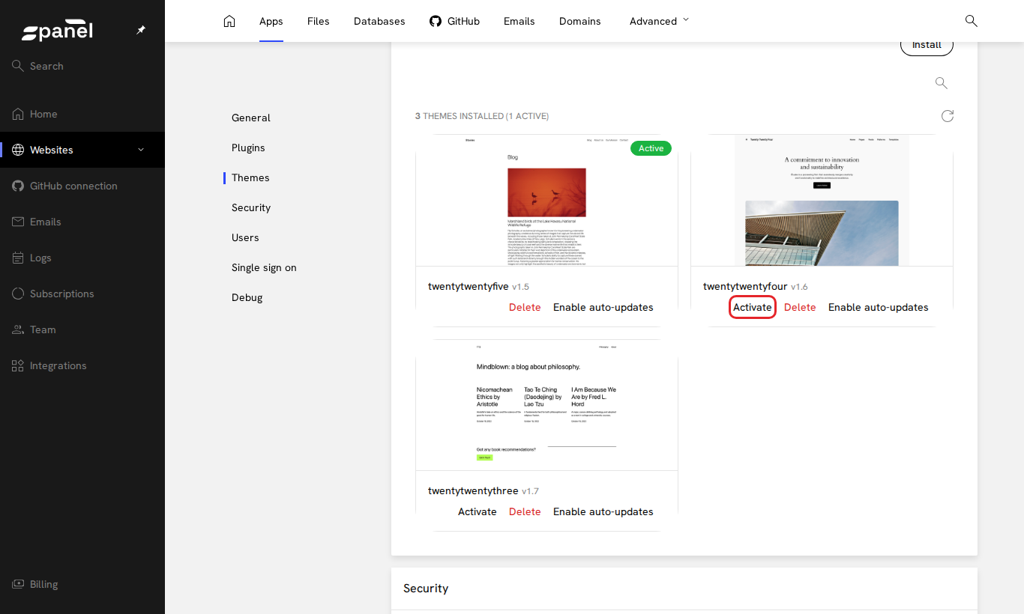
Task: Open GitHub connection in sidebar
Action: click(x=82, y=186)
